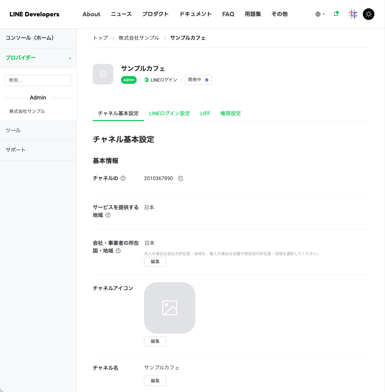Click the Admin heading in the sidebar
The image size is (385, 392).
[38, 98]
